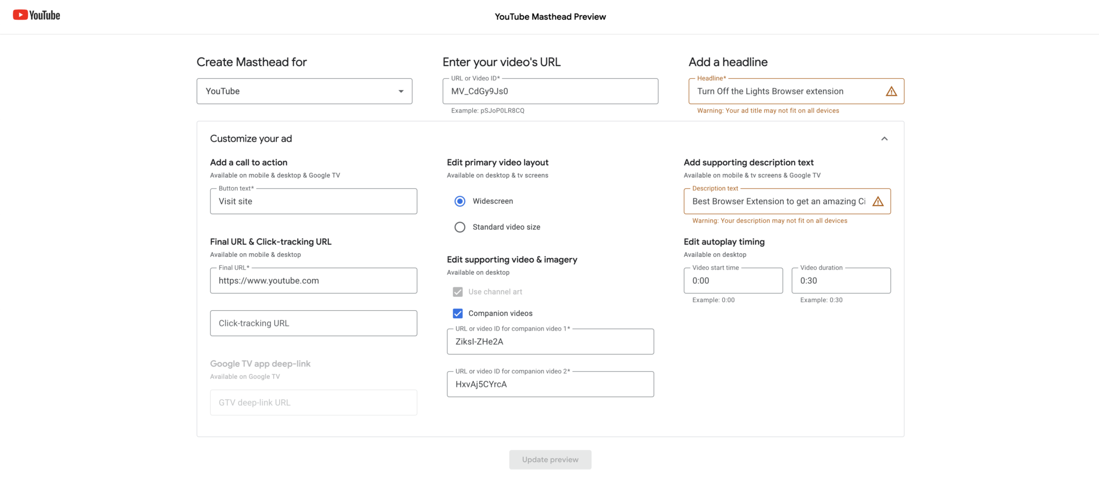Screen dimensions: 1099x477
Task: Toggle the Use channel art checkbox
Action: point(458,292)
